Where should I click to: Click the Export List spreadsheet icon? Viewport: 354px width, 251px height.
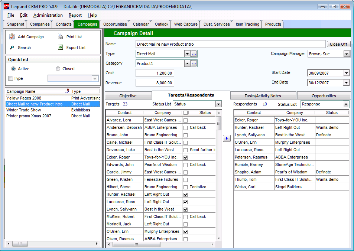[x=60, y=48]
